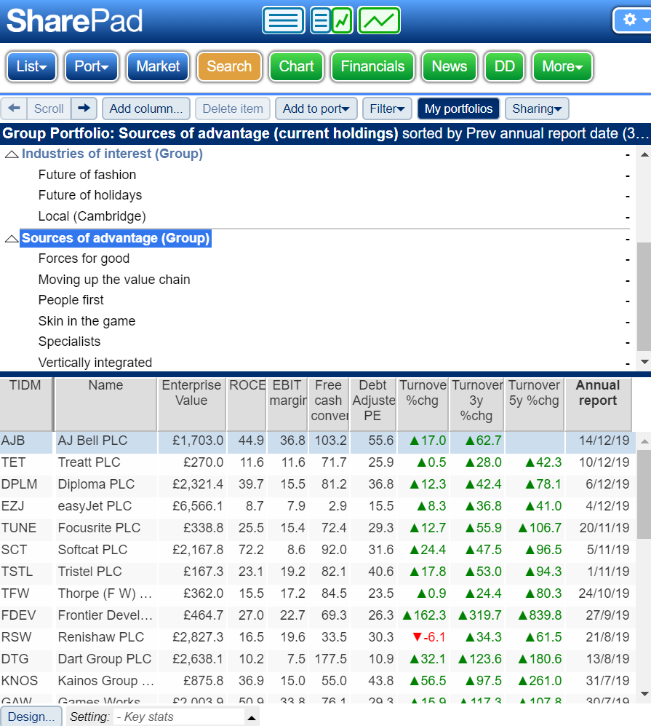Open the List dropdown menu
651x726 pixels.
(31, 66)
